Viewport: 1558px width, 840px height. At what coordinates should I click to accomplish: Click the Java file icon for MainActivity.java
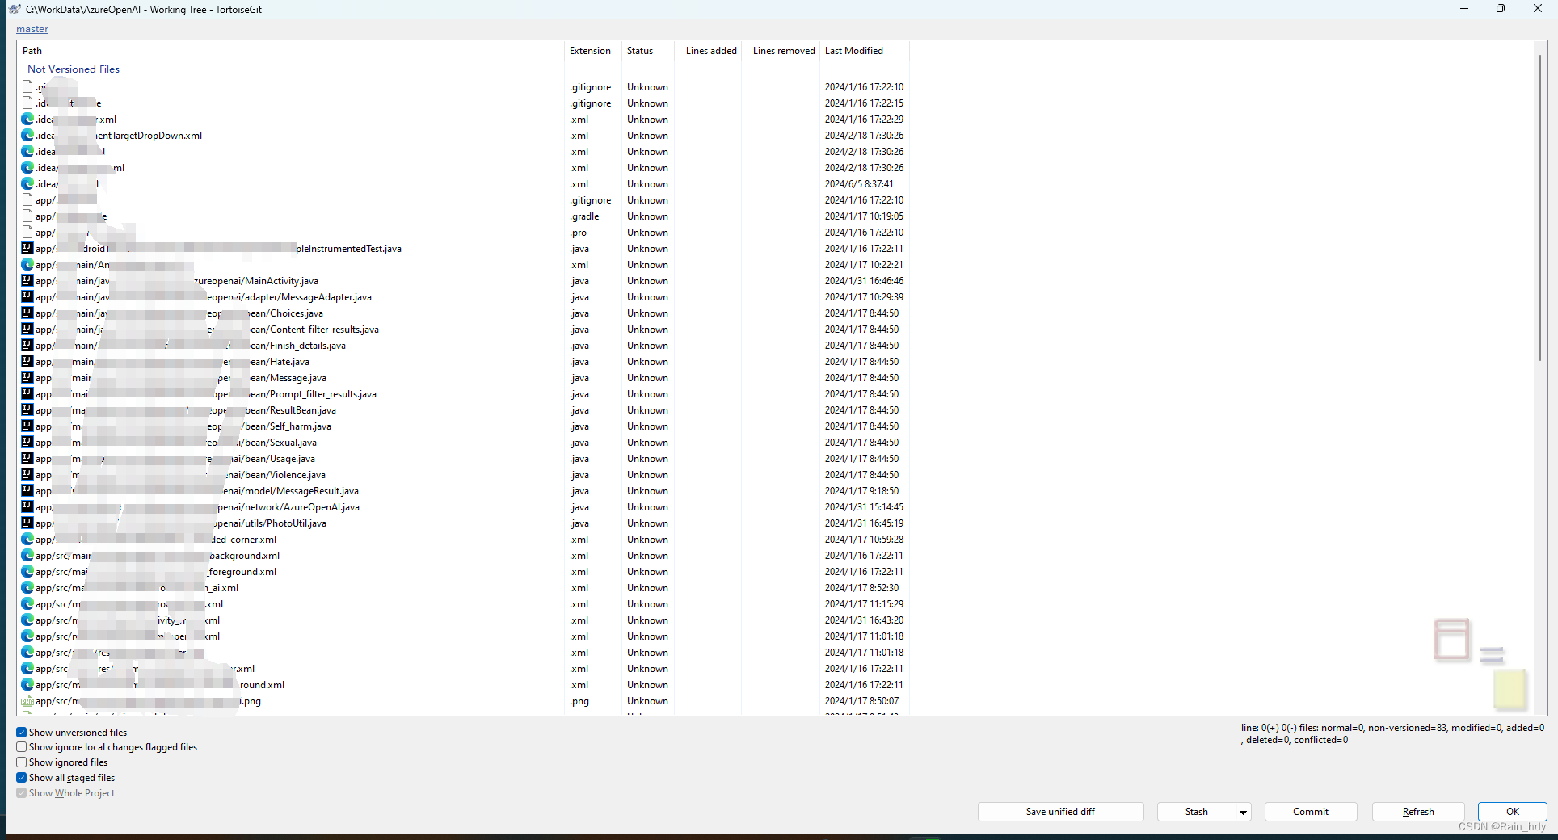point(27,281)
